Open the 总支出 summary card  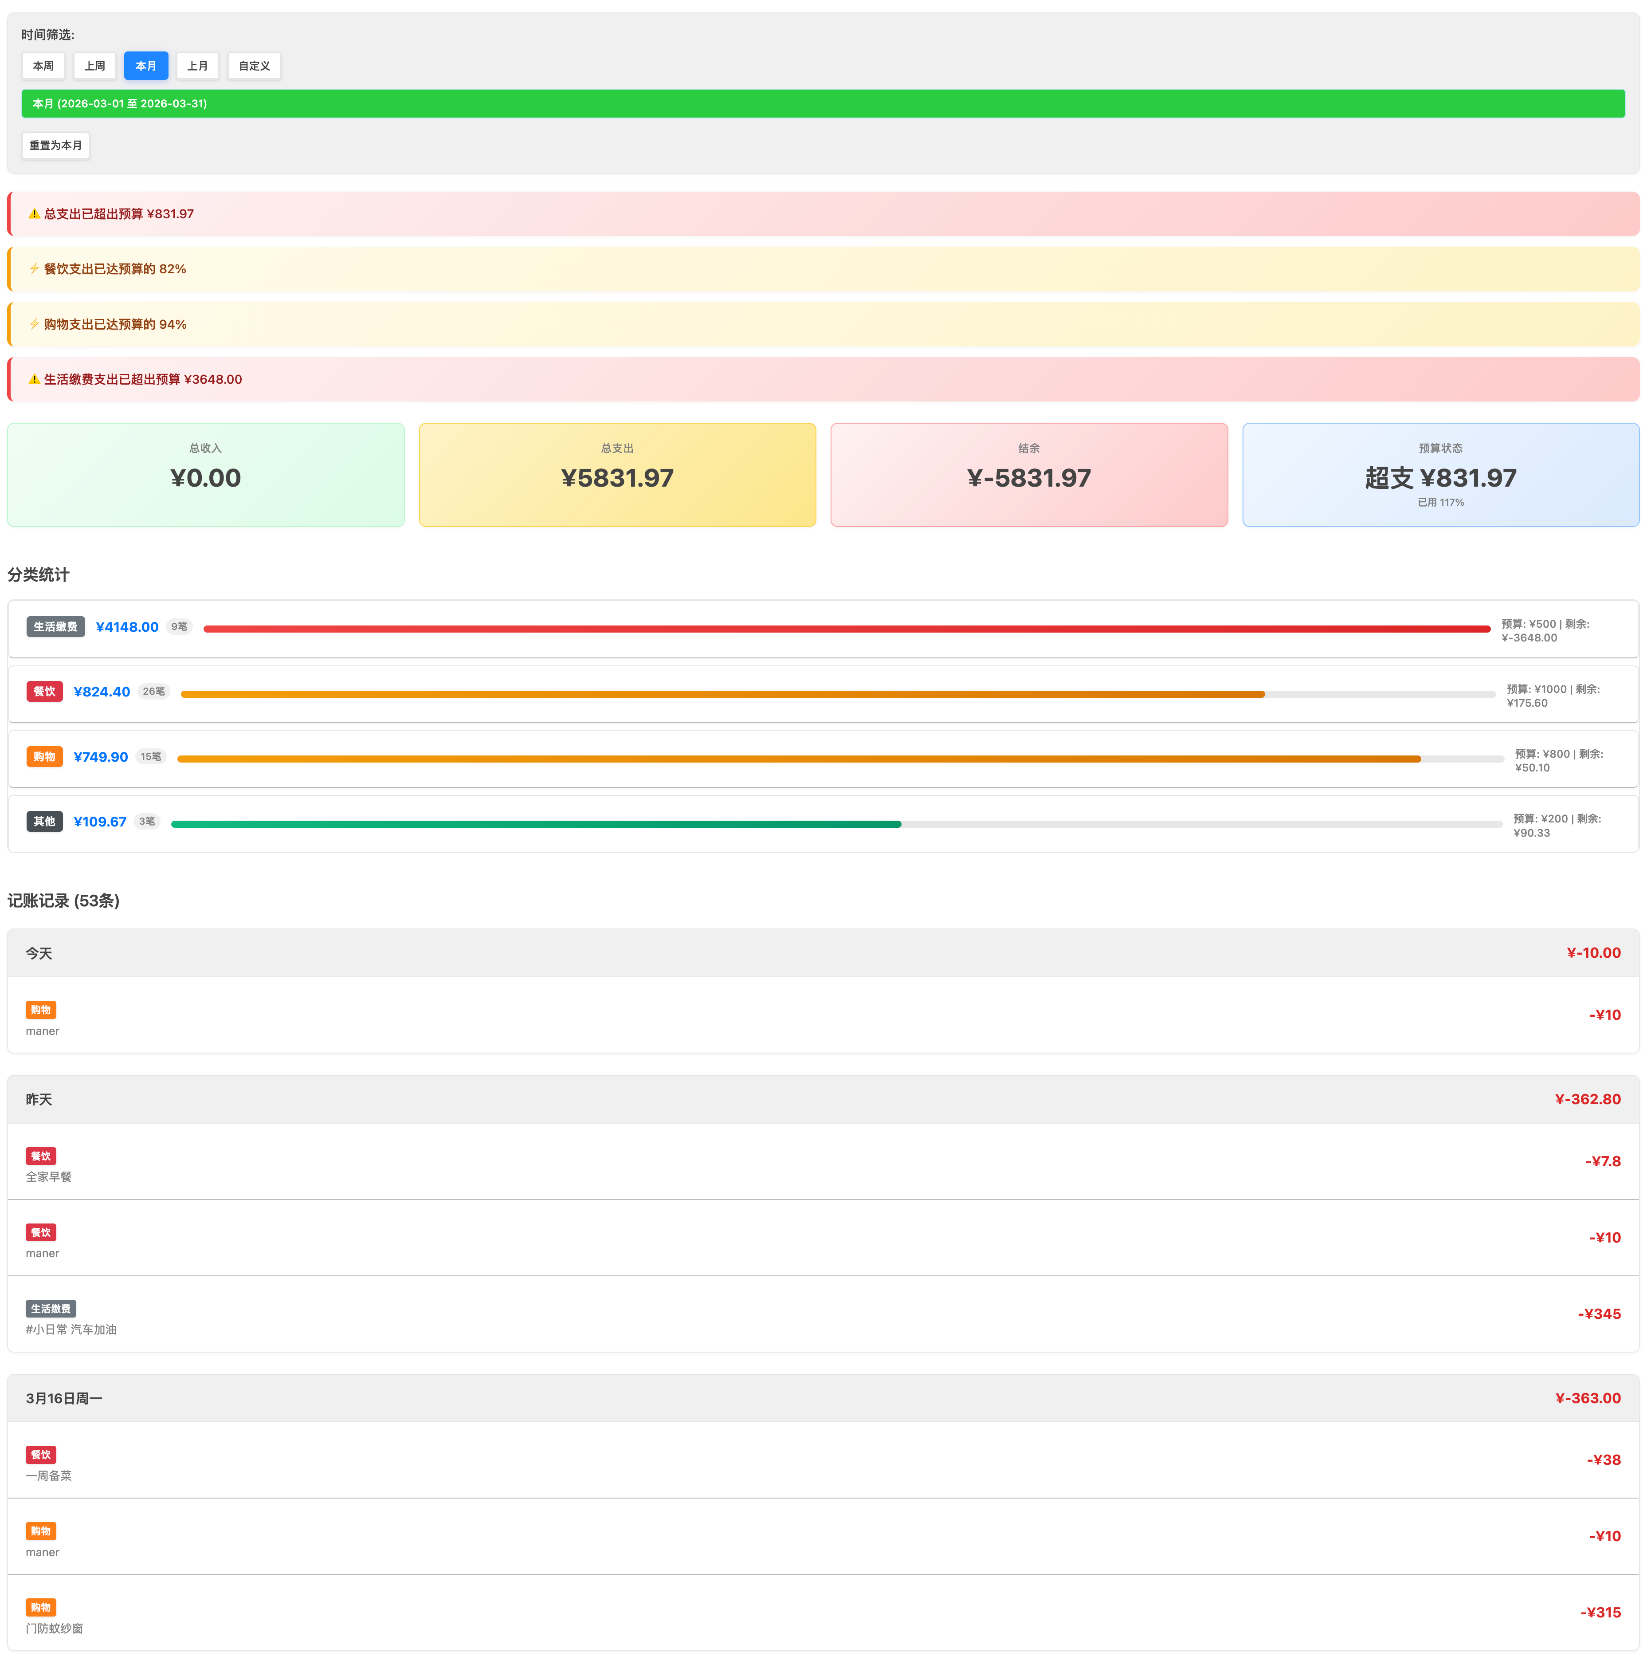point(616,475)
